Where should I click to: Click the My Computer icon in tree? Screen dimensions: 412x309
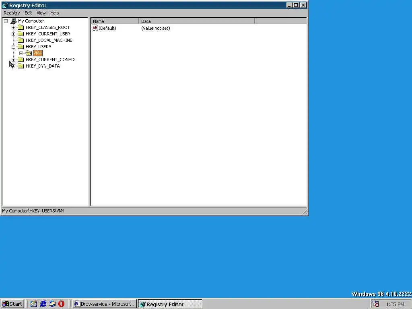tap(14, 21)
